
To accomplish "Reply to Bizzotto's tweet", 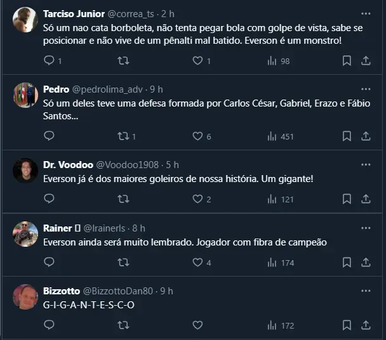I will pyautogui.click(x=49, y=325).
